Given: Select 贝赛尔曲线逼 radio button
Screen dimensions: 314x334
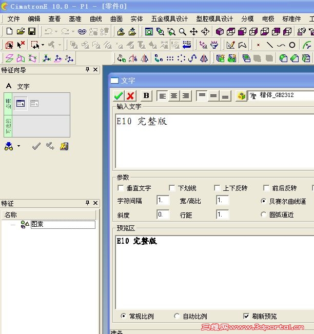Looking at the screenshot, I should pyautogui.click(x=264, y=201).
